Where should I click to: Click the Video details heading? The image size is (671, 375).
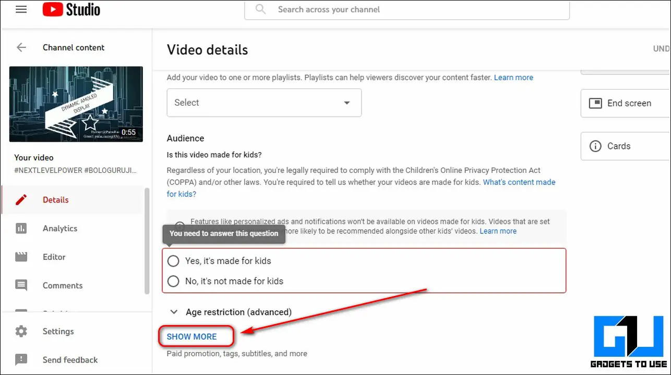pos(207,50)
